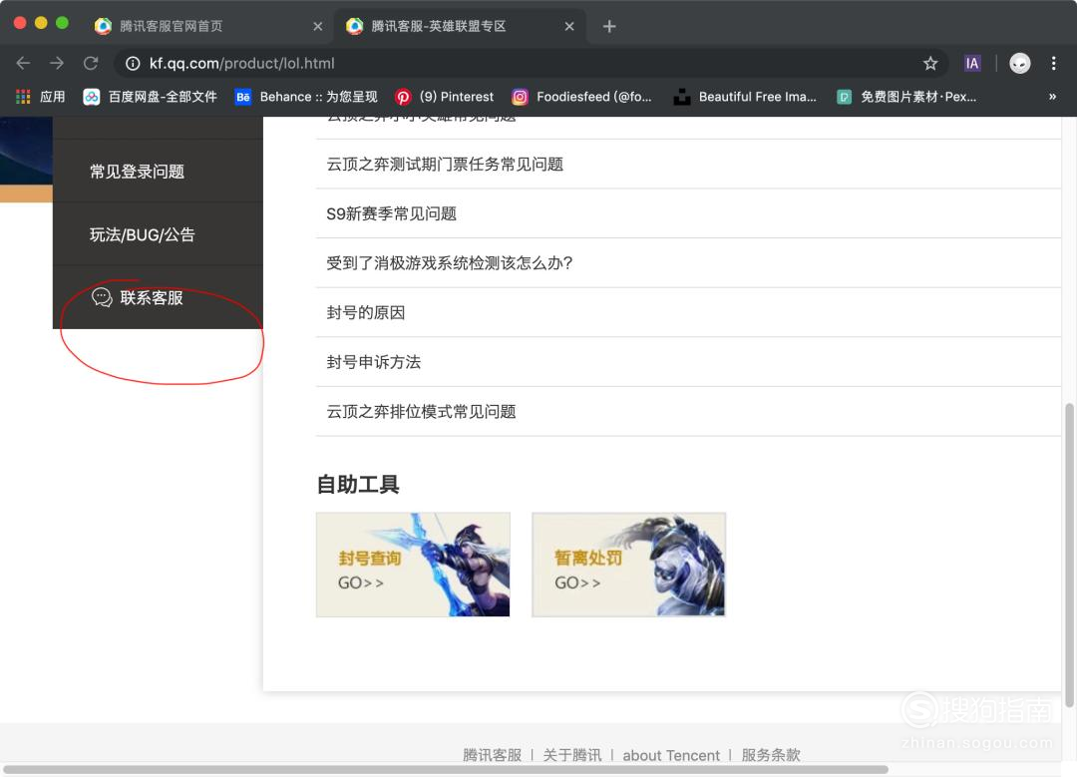Click the horizontal page scrollbar
Image resolution: width=1077 pixels, height=777 pixels.
[x=445, y=769]
